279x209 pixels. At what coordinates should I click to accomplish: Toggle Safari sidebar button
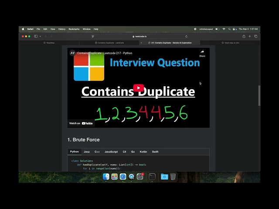point(36,36)
